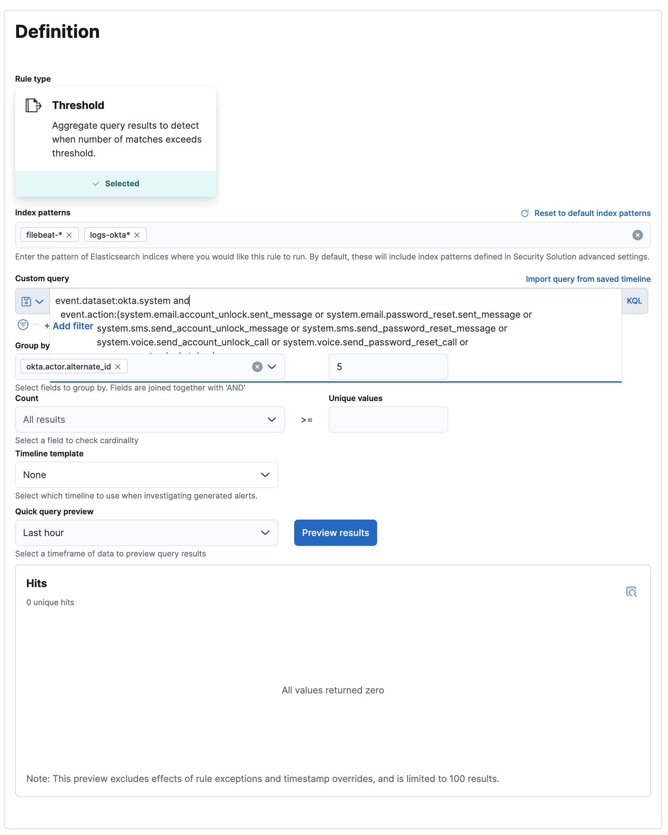Remove the filebeat-* index pattern

(x=70, y=235)
